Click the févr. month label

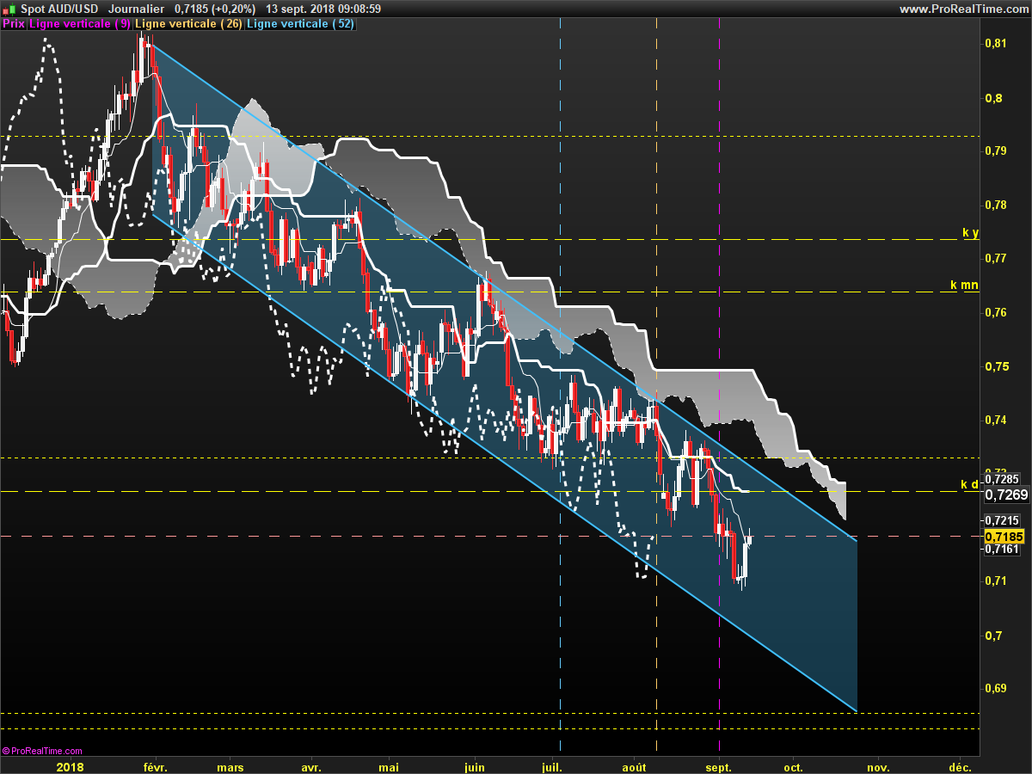coord(155,767)
